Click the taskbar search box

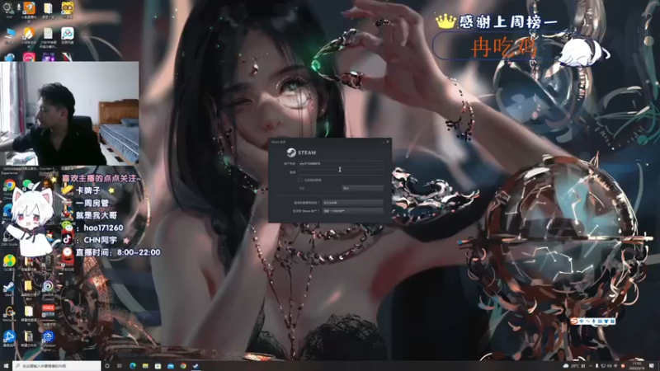pos(57,366)
